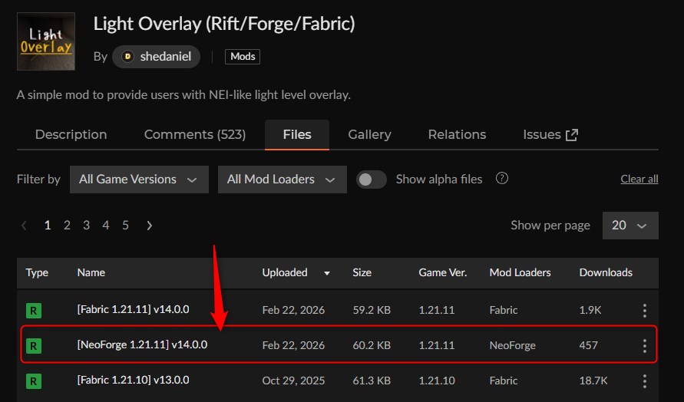Switch to the Description tab

coord(71,134)
